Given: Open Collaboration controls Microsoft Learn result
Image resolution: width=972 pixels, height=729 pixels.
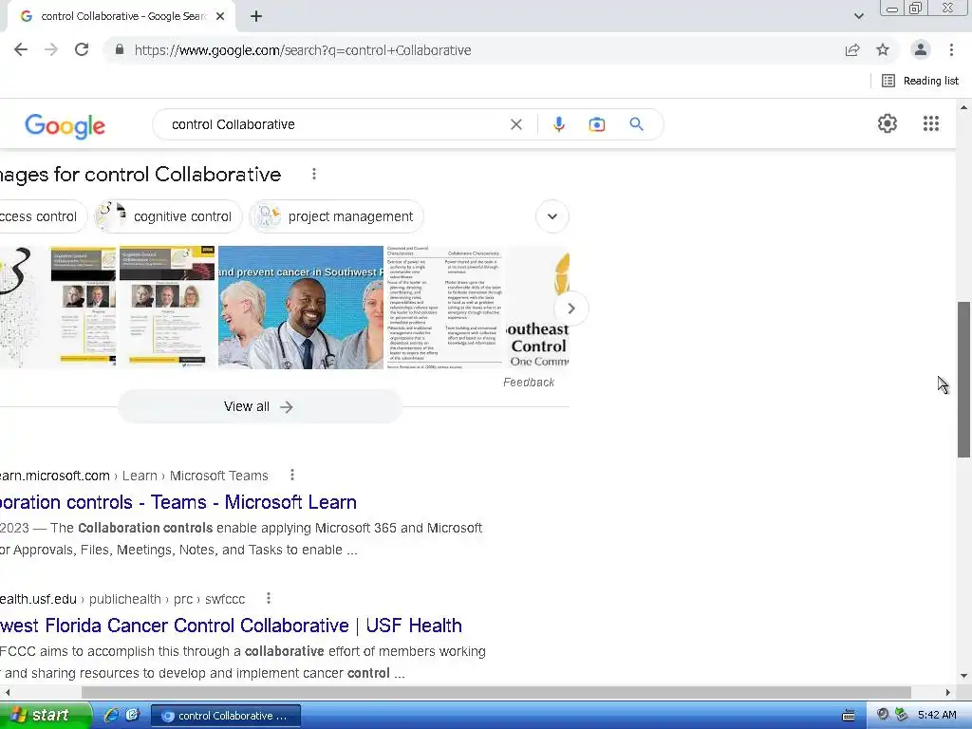Looking at the screenshot, I should 178,502.
